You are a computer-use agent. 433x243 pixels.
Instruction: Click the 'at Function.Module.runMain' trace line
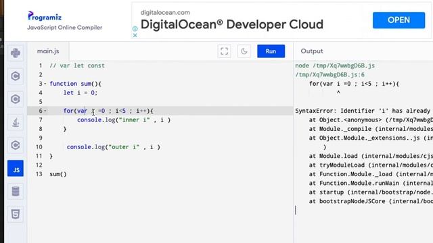[371, 183]
